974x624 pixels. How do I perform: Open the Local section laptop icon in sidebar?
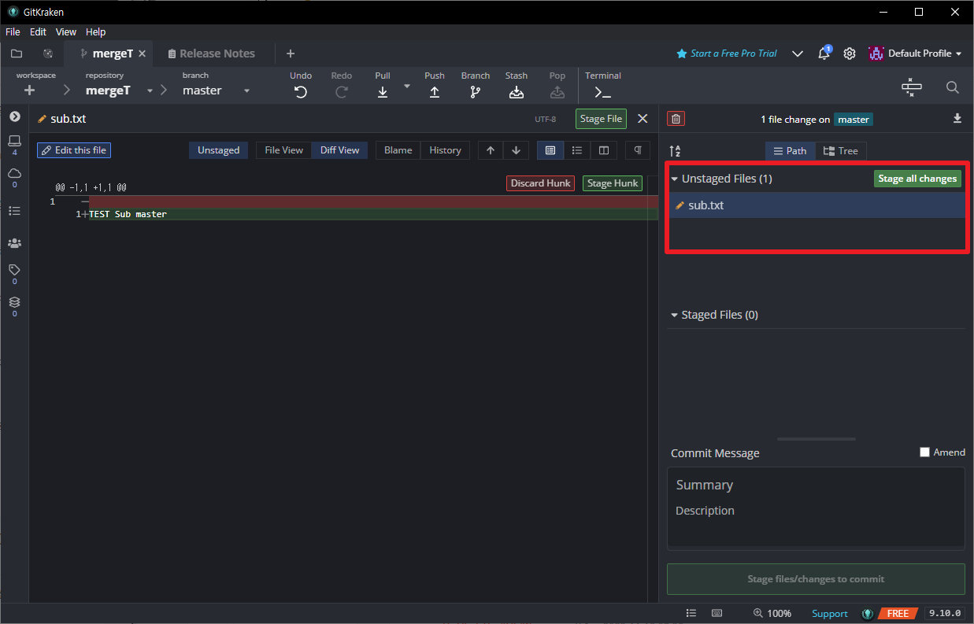(14, 141)
